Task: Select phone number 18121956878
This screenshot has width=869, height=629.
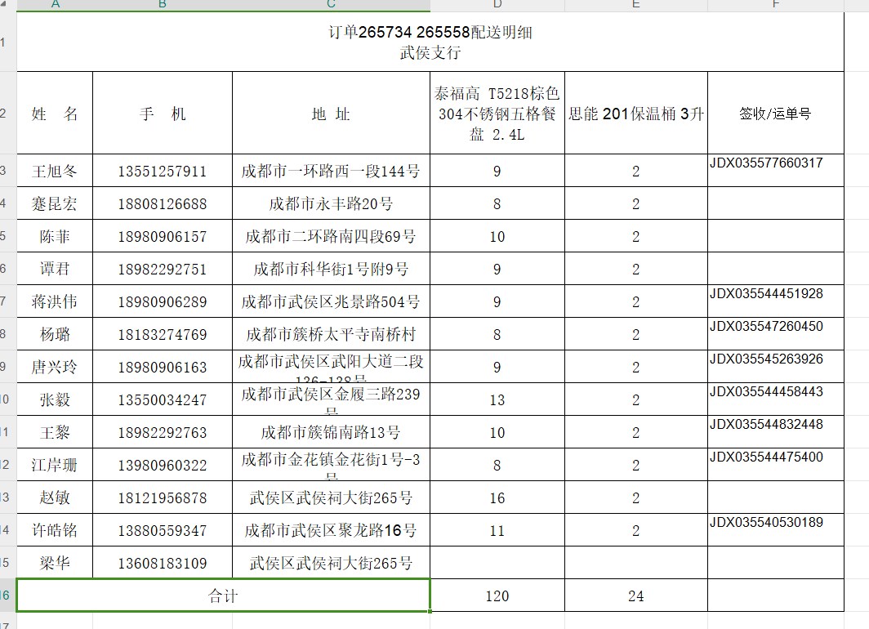Action: coord(163,497)
